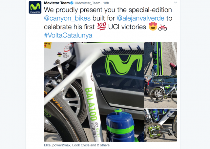Open the large BALA100 frame photo
The height and width of the screenshot is (149, 210).
tap(94, 92)
